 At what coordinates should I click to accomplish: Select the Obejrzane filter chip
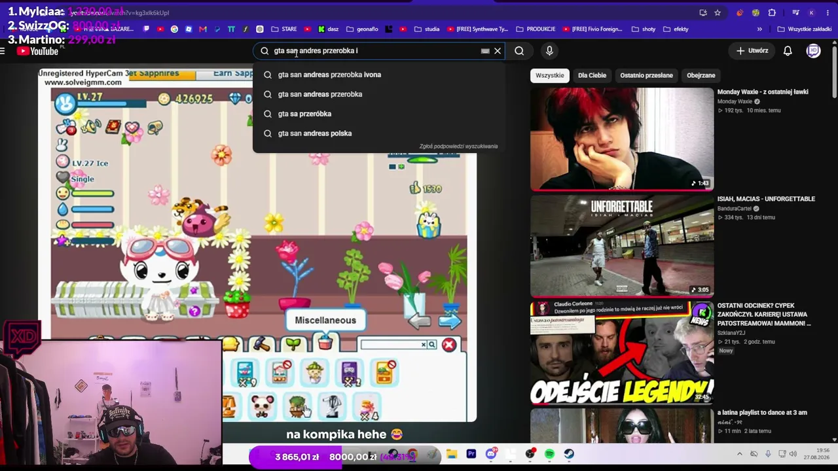click(701, 75)
